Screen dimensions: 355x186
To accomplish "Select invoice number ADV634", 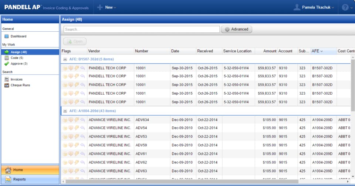I will 142,120.
